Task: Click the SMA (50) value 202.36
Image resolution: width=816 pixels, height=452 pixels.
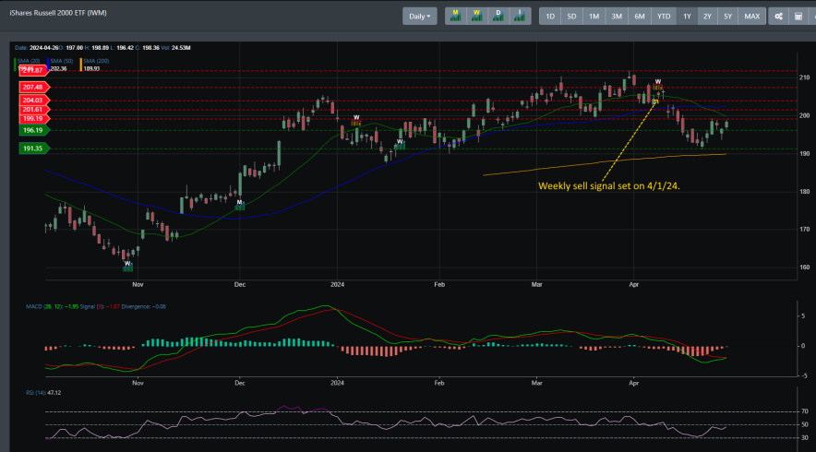Action: point(58,68)
